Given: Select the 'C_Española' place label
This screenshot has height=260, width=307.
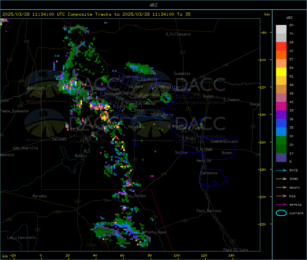Looking at the screenshot, I should point(147,79).
